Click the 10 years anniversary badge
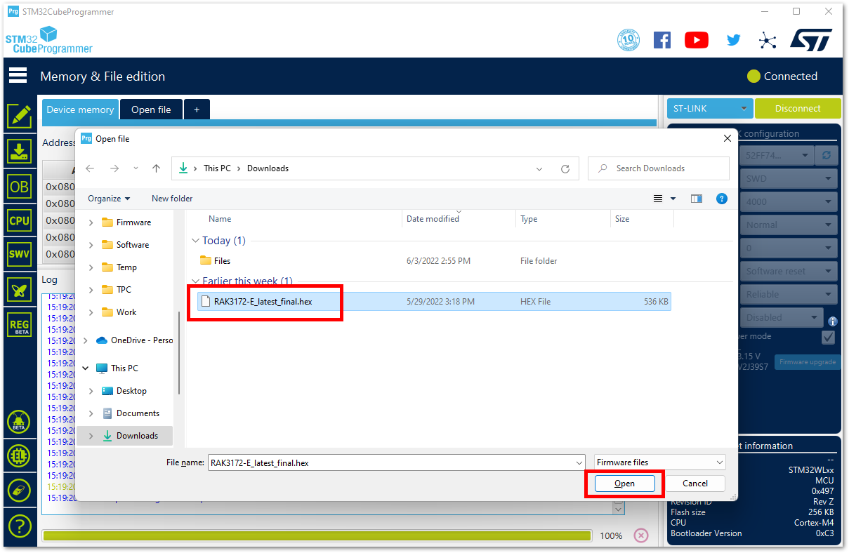Screen dimensions: 849x553 click(x=628, y=40)
